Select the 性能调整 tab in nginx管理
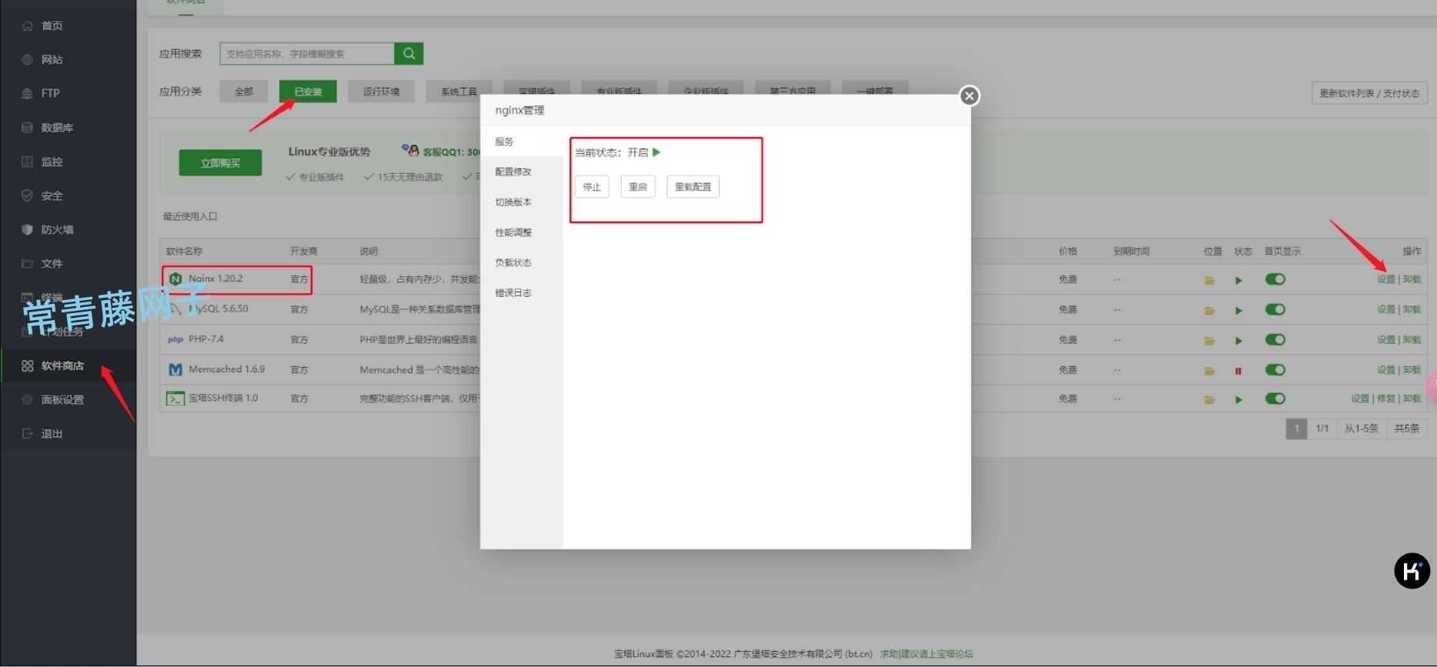This screenshot has width=1437, height=667. pos(522,232)
